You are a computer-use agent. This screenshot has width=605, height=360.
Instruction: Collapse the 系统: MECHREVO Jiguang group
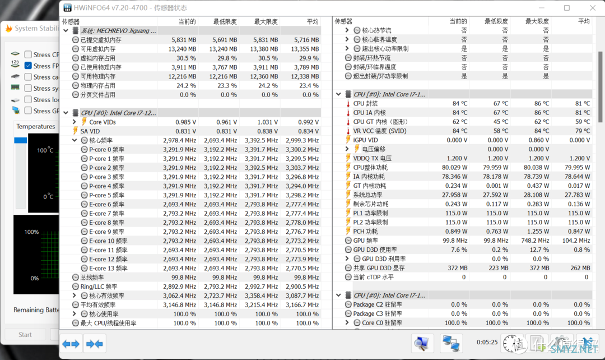click(66, 30)
